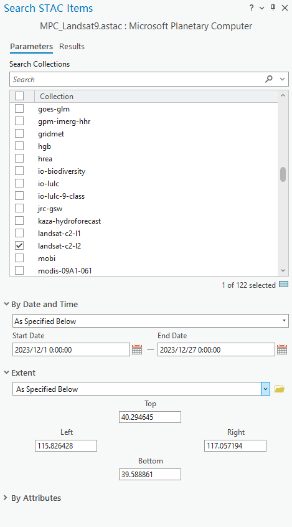Switch to the Parameters tab
This screenshot has height=527, width=292.
31,46
